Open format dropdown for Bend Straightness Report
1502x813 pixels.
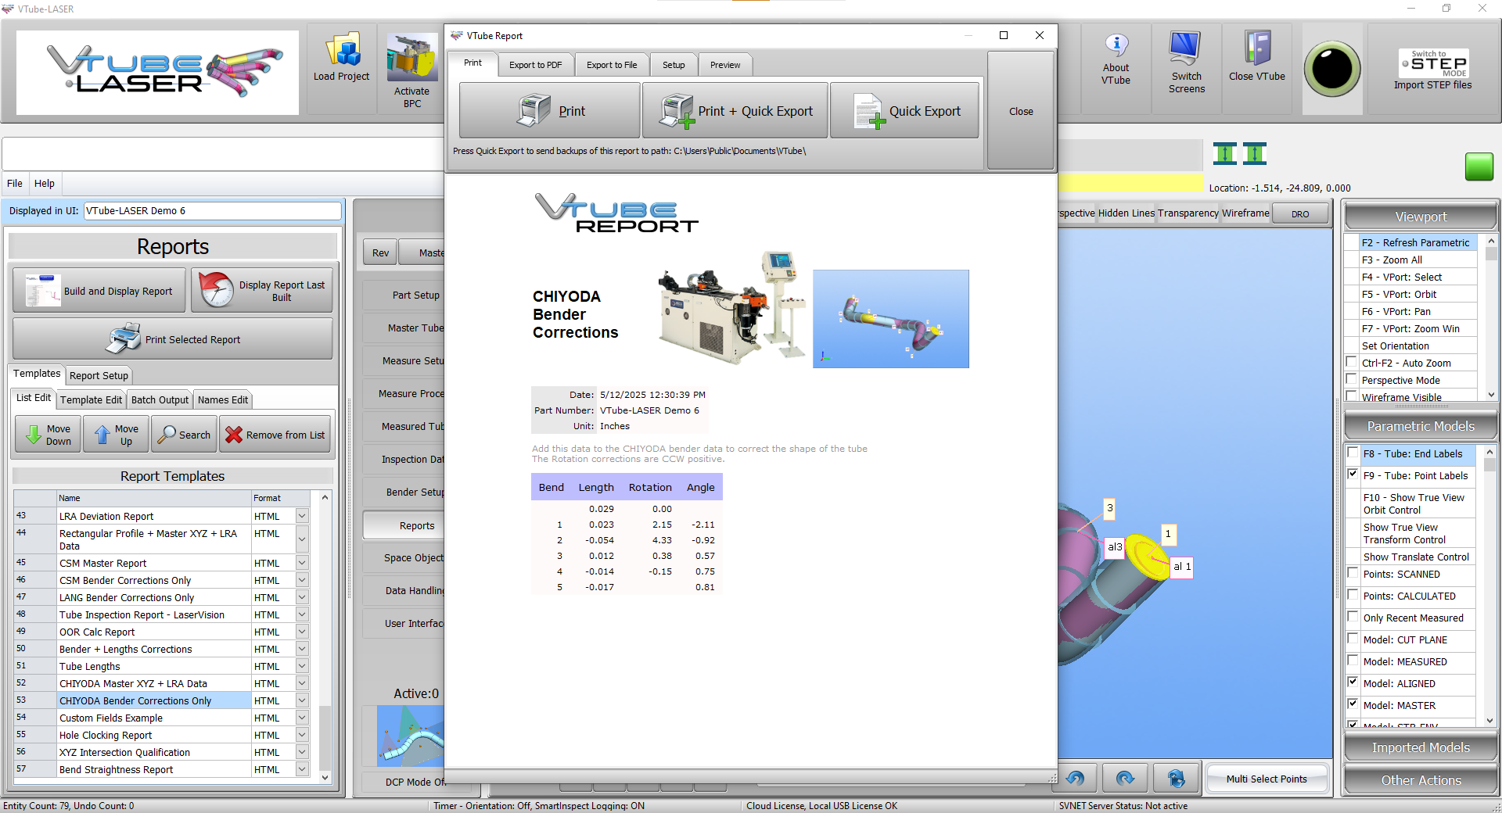pyautogui.click(x=302, y=769)
